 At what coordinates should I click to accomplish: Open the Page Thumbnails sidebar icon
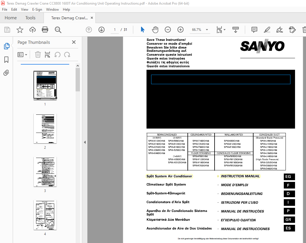coord(7,46)
